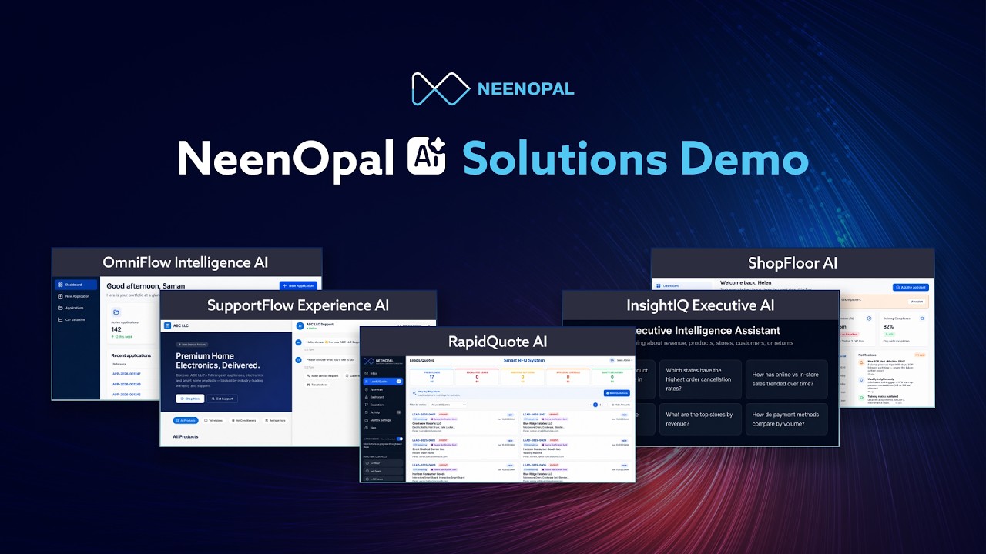Select the Televisions category tab
This screenshot has width=986, height=554.
tap(215, 420)
